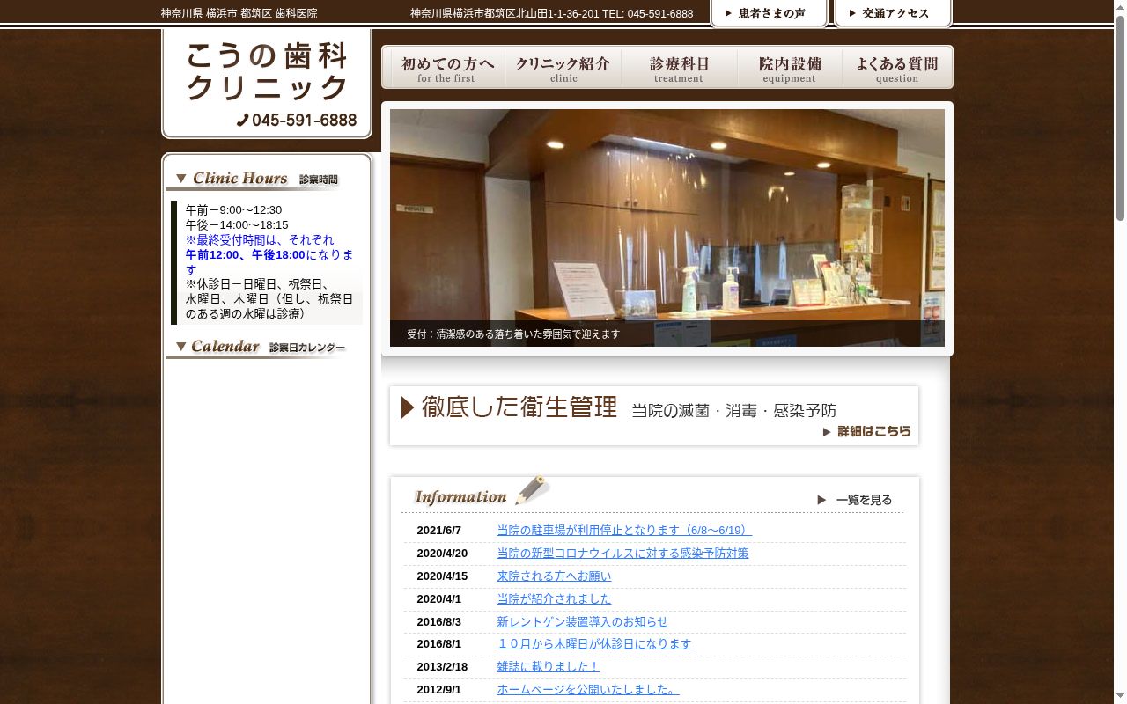1127x704 pixels.
Task: Open 新レントゲン装置導入のお知らせ link
Action: (582, 621)
